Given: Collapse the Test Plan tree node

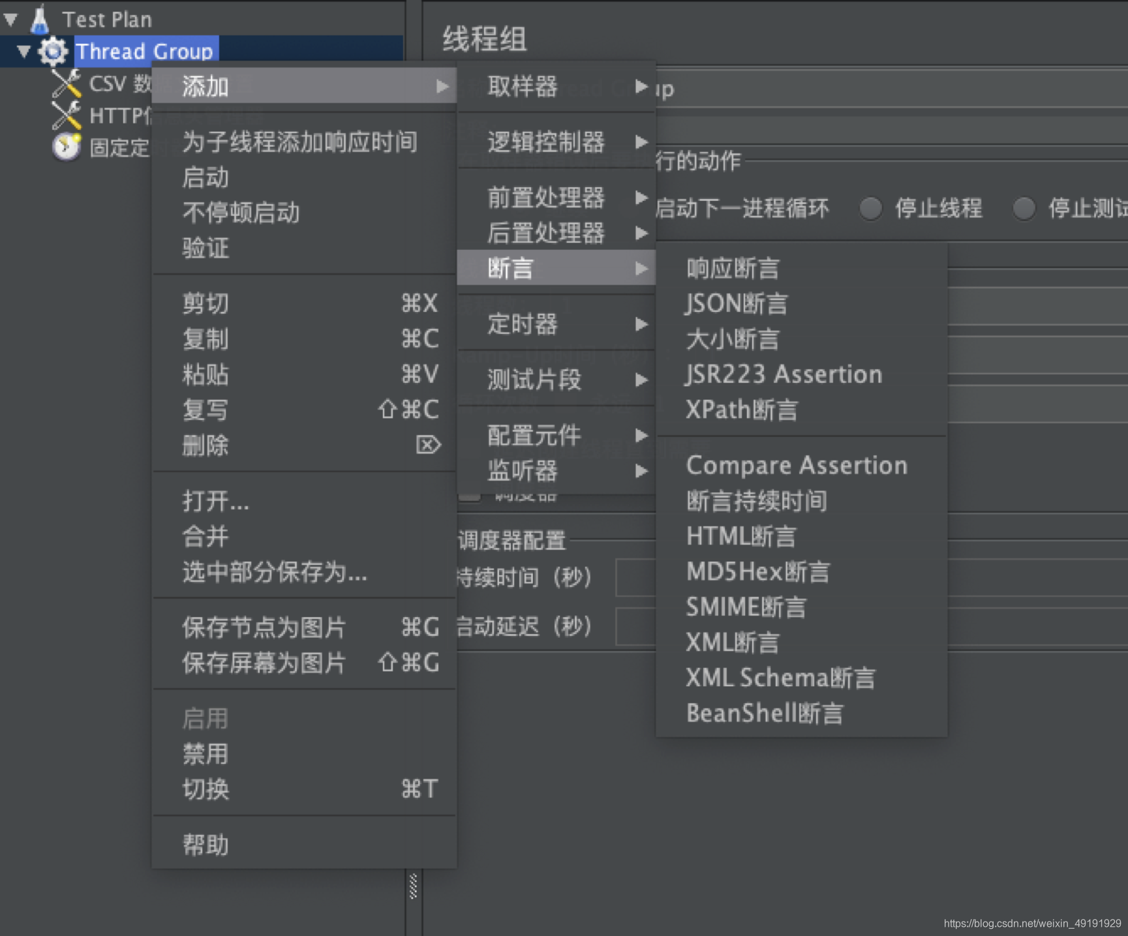Looking at the screenshot, I should coord(11,20).
